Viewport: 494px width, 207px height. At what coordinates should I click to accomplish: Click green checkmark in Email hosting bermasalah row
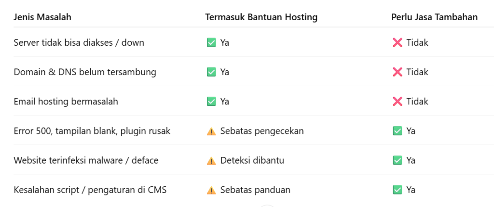tap(211, 102)
